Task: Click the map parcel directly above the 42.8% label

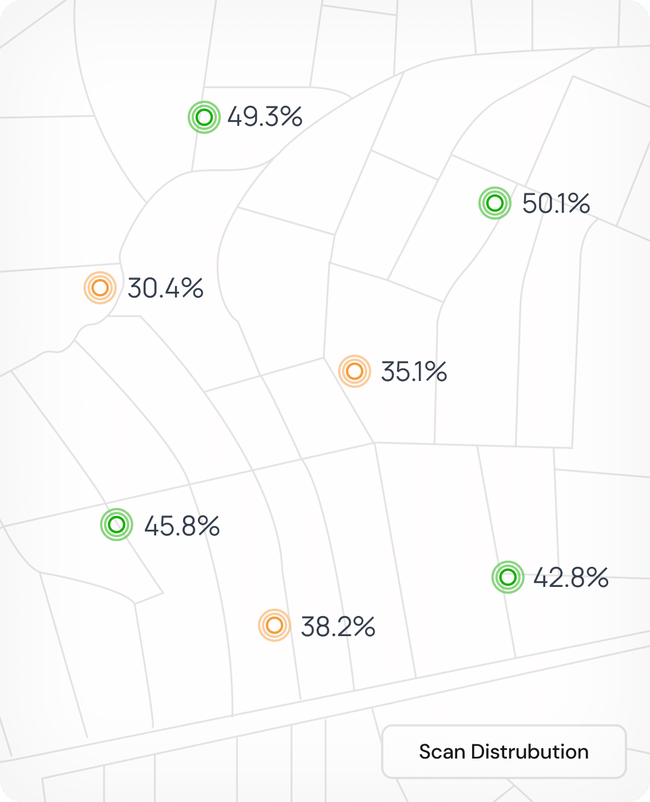Action: coord(515,503)
